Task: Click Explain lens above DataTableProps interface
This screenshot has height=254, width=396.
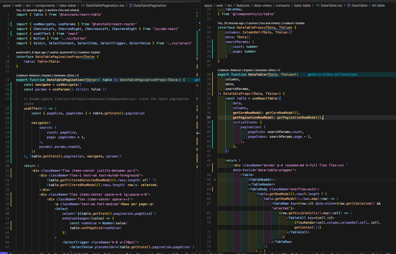Action: pos(300,23)
